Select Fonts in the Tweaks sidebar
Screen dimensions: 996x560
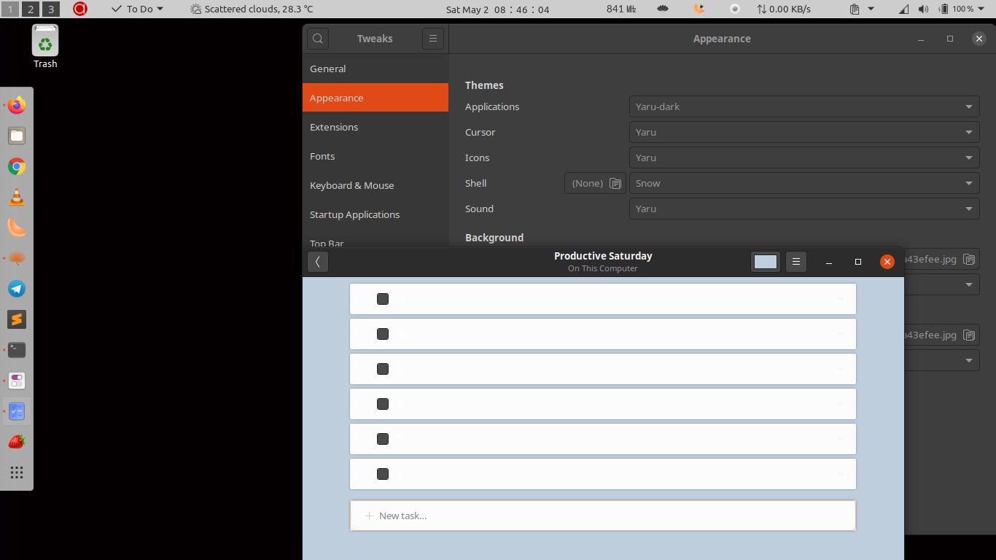click(322, 156)
